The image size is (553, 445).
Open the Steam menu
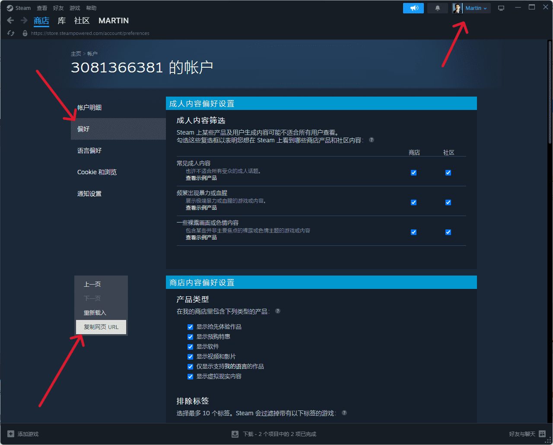[23, 8]
